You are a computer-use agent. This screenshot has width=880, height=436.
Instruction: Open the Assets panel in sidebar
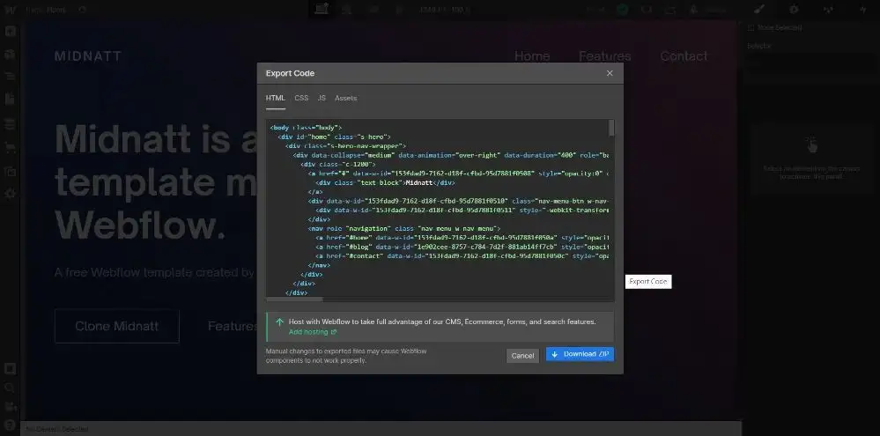point(10,171)
